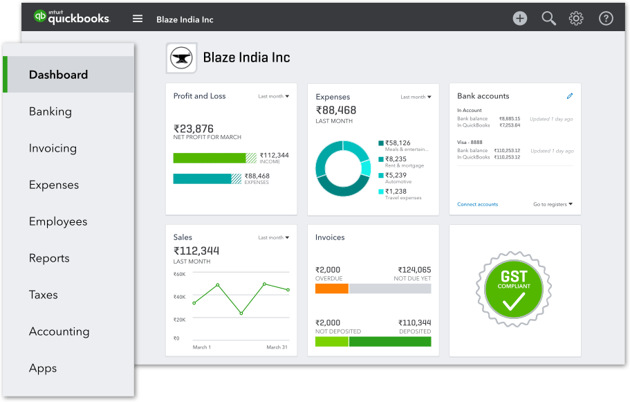This screenshot has height=402, width=630.
Task: Click the light green Not Deposited bar
Action: (x=331, y=341)
